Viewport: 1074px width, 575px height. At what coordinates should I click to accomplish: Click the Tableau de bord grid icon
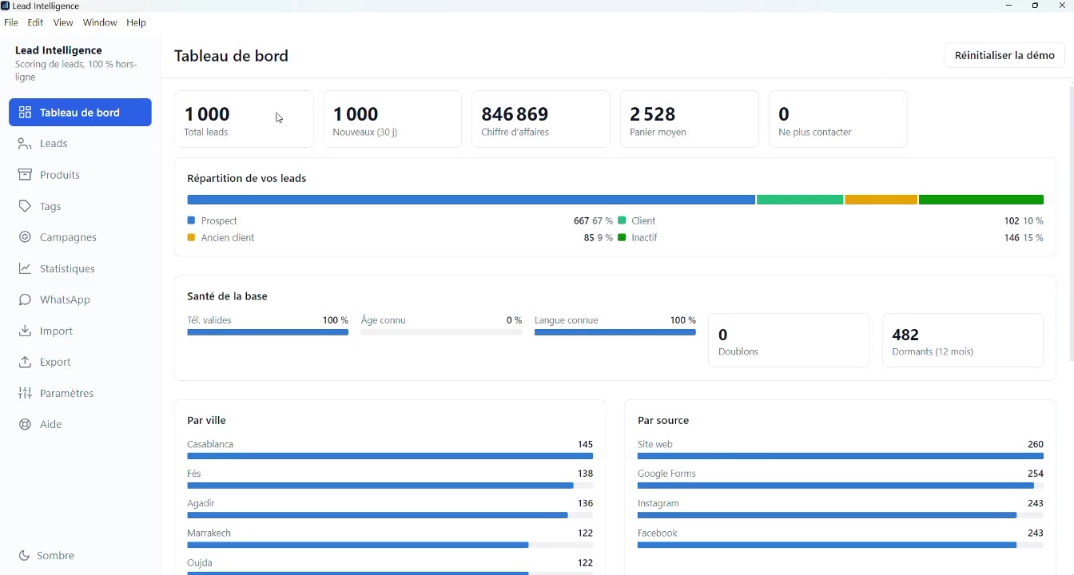click(x=25, y=113)
